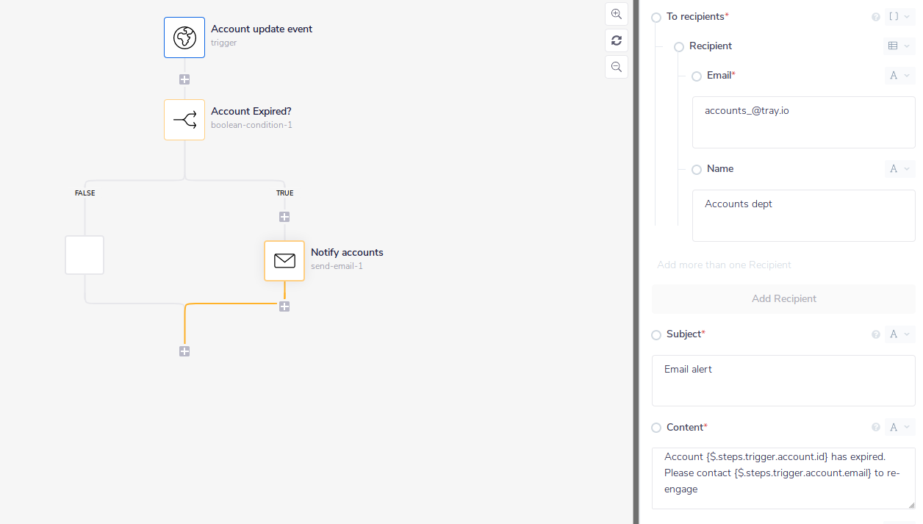Image resolution: width=923 pixels, height=524 pixels.
Task: Zoom in on the workflow canvas
Action: (x=616, y=14)
